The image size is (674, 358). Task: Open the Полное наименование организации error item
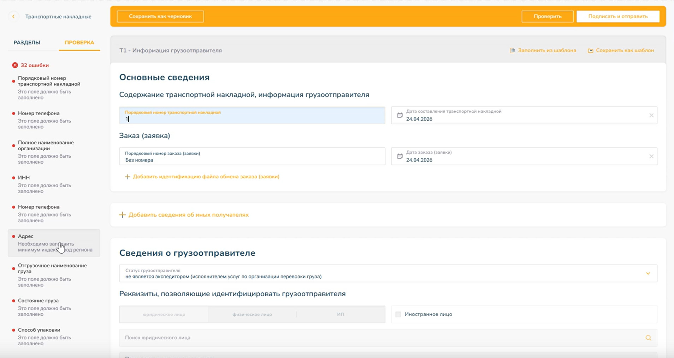(x=54, y=152)
